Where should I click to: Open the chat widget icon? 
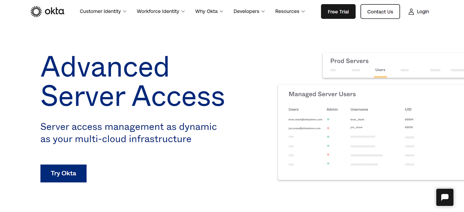[445, 197]
